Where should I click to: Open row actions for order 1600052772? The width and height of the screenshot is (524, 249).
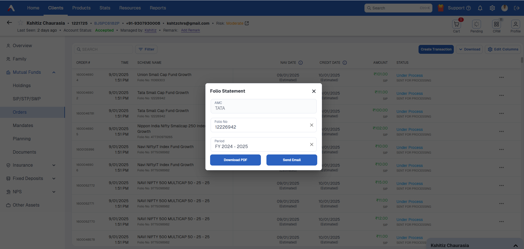pyautogui.click(x=502, y=186)
